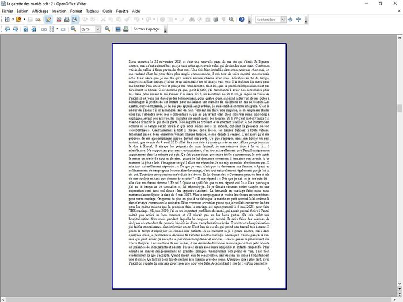
Task: Open standard toolbar overflow options arrow
Action: click(x=249, y=20)
